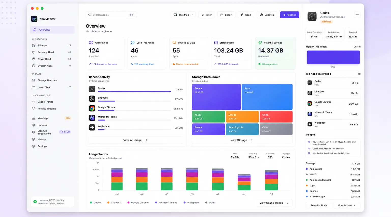Viewport: 391px width, 217px height.
Task: Expand the This Mac dropdown
Action: [x=183, y=15]
